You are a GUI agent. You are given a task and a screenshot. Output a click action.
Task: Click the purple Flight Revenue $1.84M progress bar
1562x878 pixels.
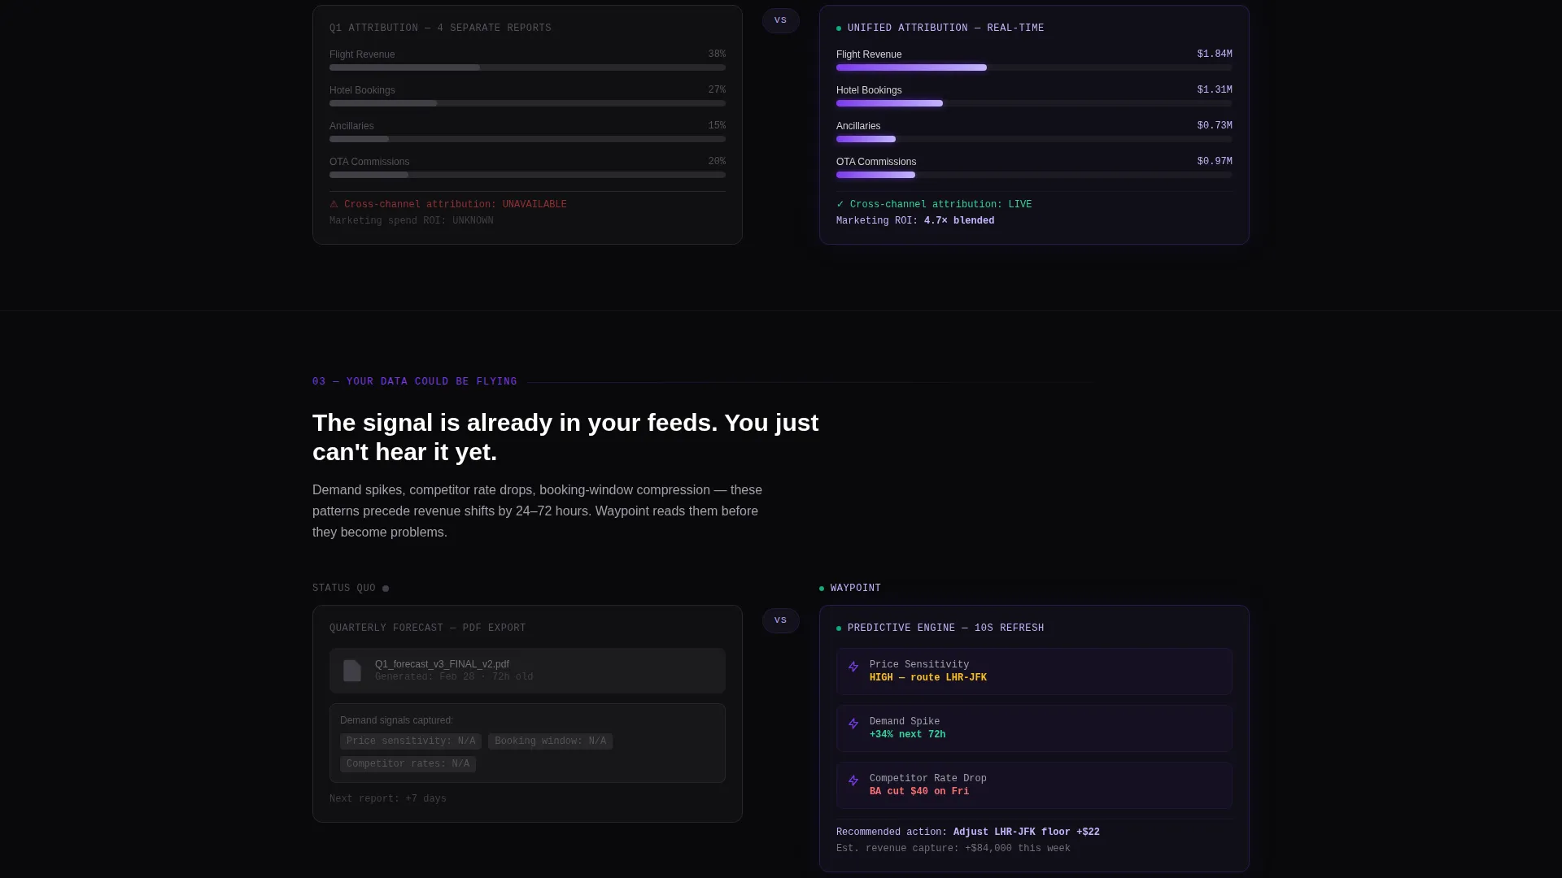click(911, 67)
